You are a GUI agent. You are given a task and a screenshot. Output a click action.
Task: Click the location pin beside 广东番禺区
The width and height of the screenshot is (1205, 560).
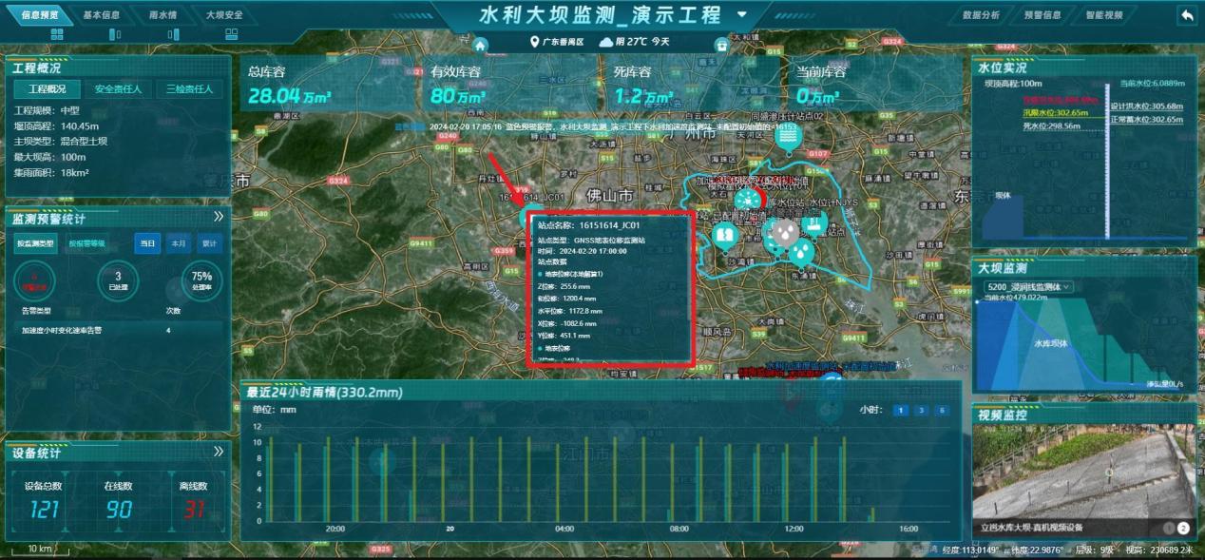[534, 42]
